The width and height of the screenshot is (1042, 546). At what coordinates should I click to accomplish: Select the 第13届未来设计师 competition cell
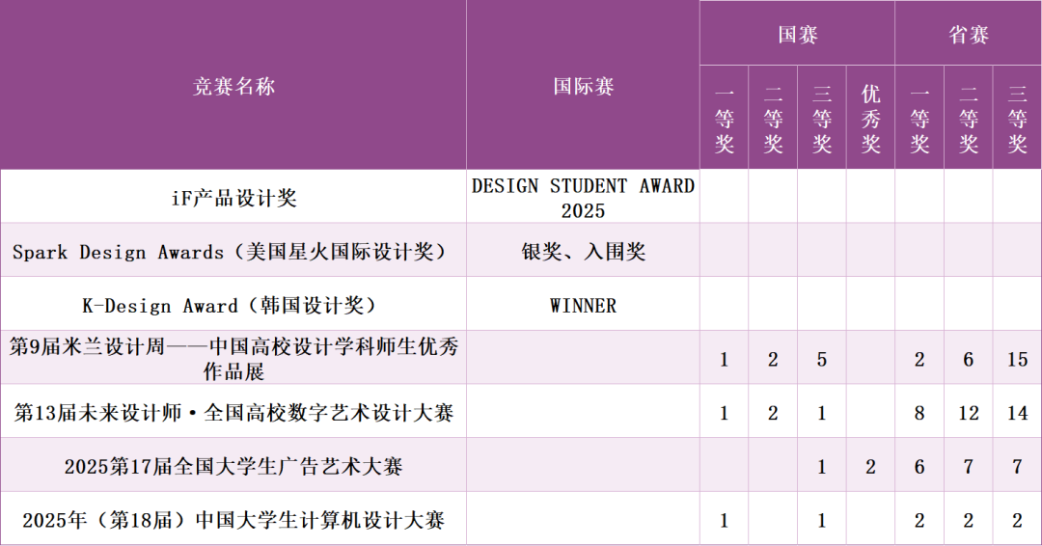[233, 413]
